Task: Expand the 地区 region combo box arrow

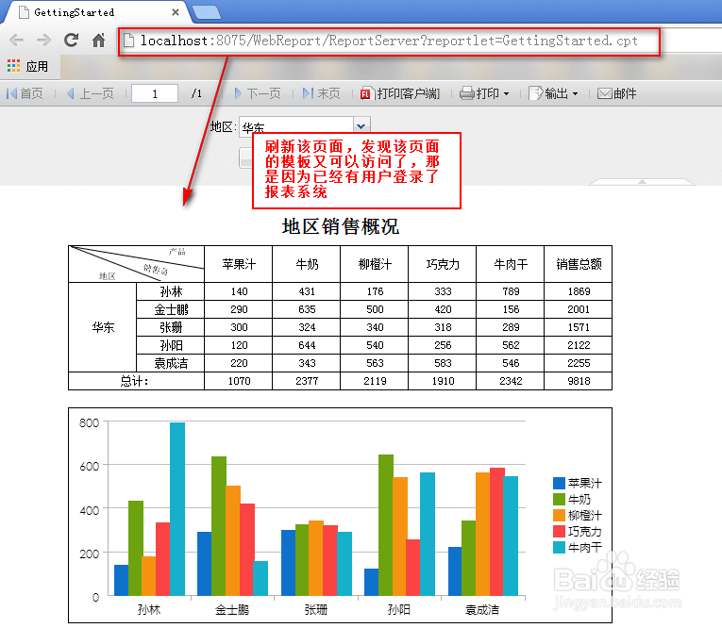Action: pyautogui.click(x=361, y=125)
